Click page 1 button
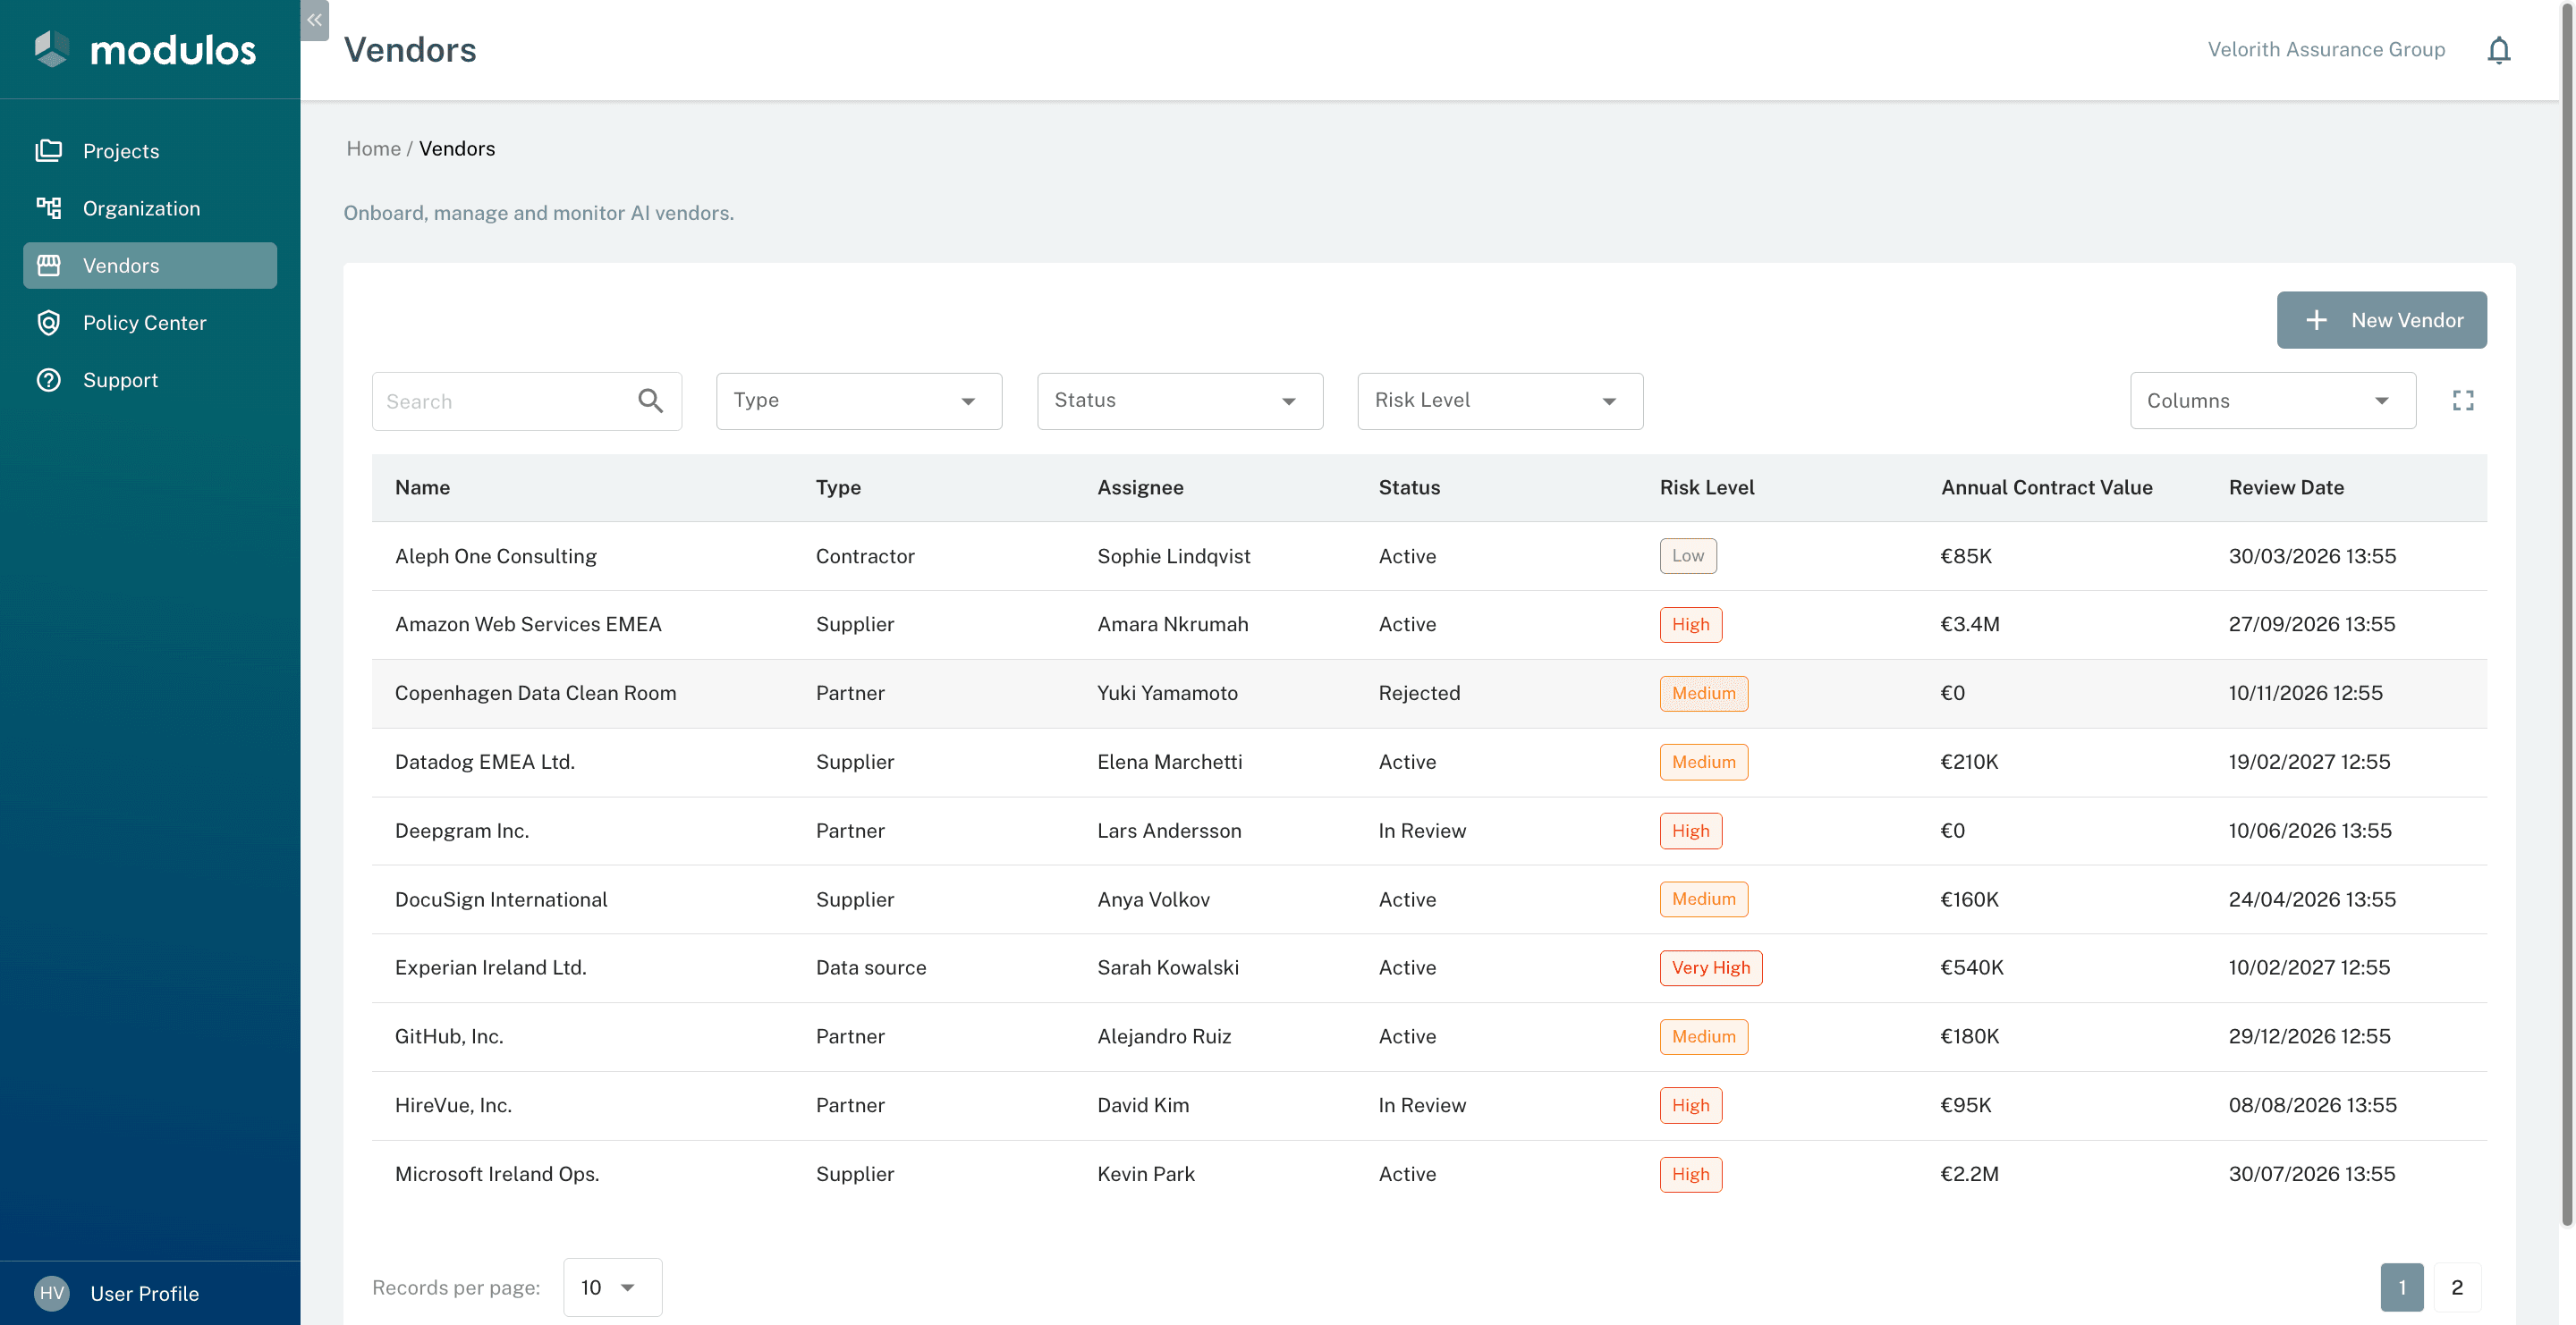The height and width of the screenshot is (1325, 2576). [x=2402, y=1287]
